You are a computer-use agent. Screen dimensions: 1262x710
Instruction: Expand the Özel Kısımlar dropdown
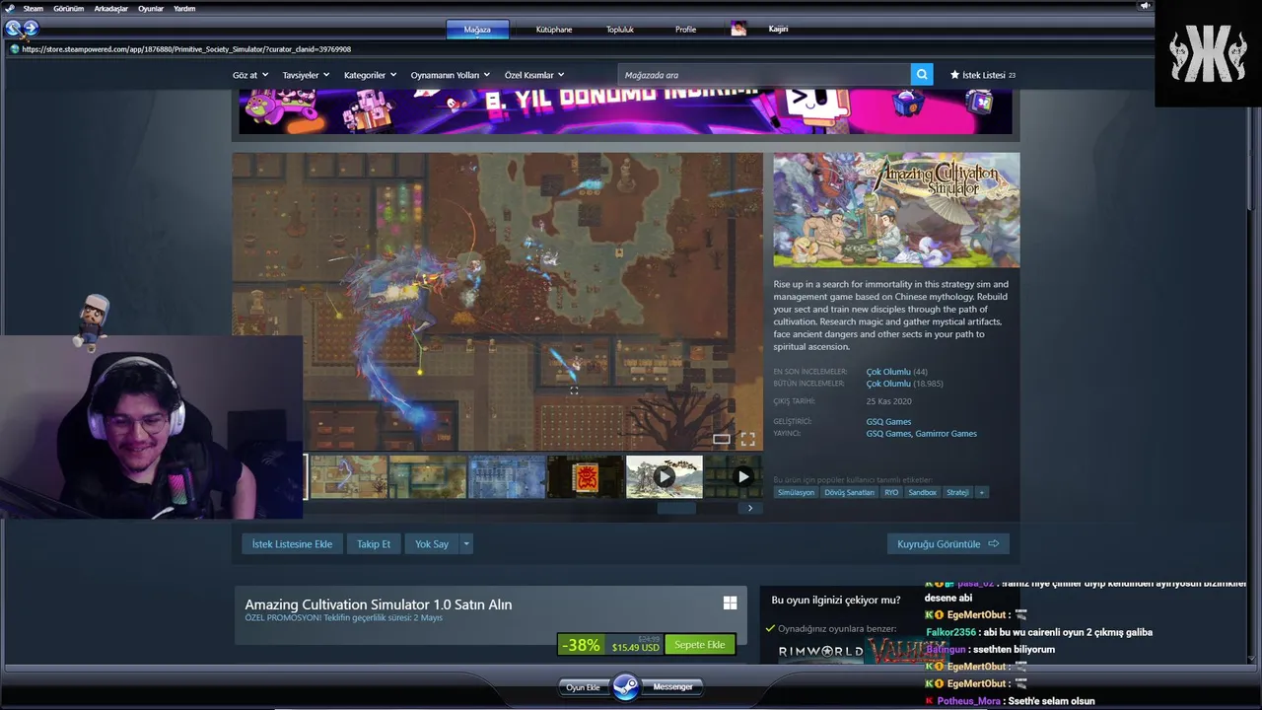click(534, 75)
